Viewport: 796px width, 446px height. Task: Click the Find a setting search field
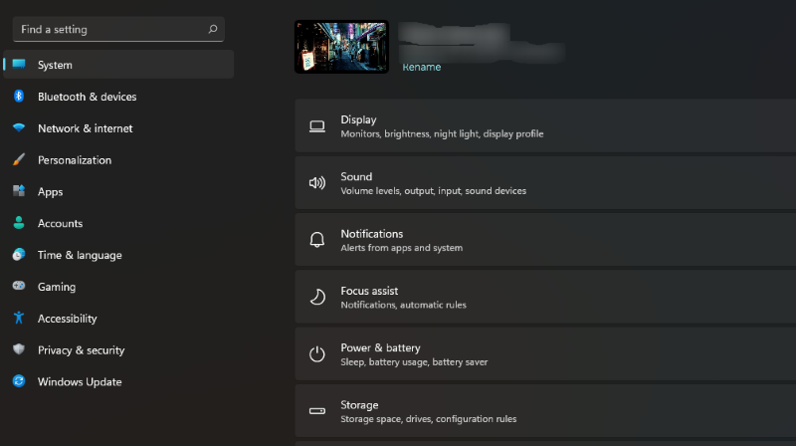(109, 30)
